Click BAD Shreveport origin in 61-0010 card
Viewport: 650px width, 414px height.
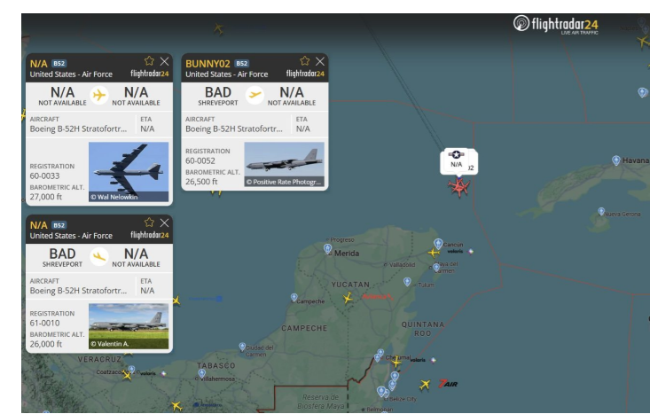pos(63,257)
